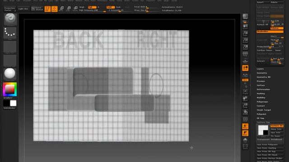
Task: Select the white main color swatch
Action: (13, 103)
